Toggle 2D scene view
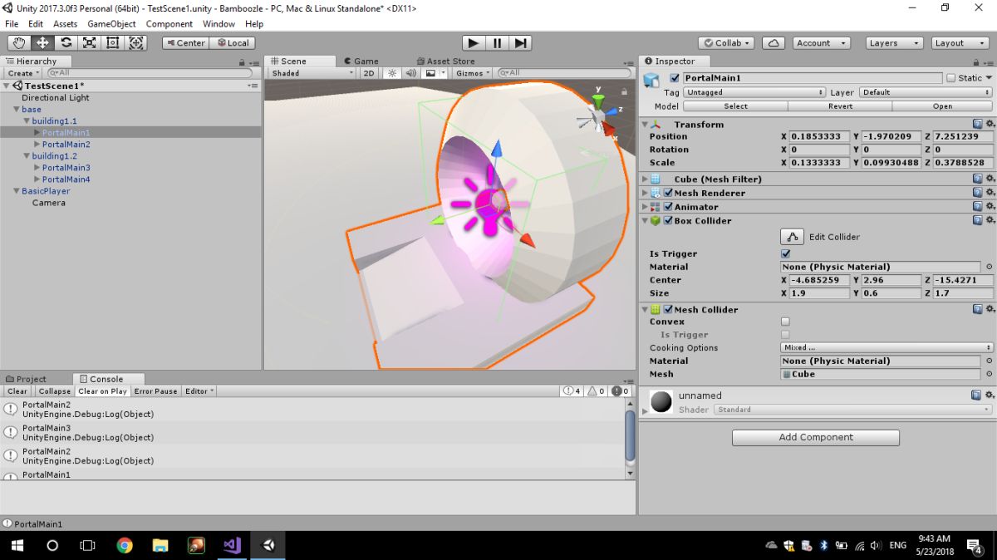The height and width of the screenshot is (560, 997). [369, 73]
